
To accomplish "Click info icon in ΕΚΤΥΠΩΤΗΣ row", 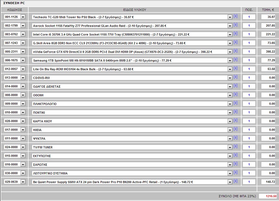I will pos(236,155).
